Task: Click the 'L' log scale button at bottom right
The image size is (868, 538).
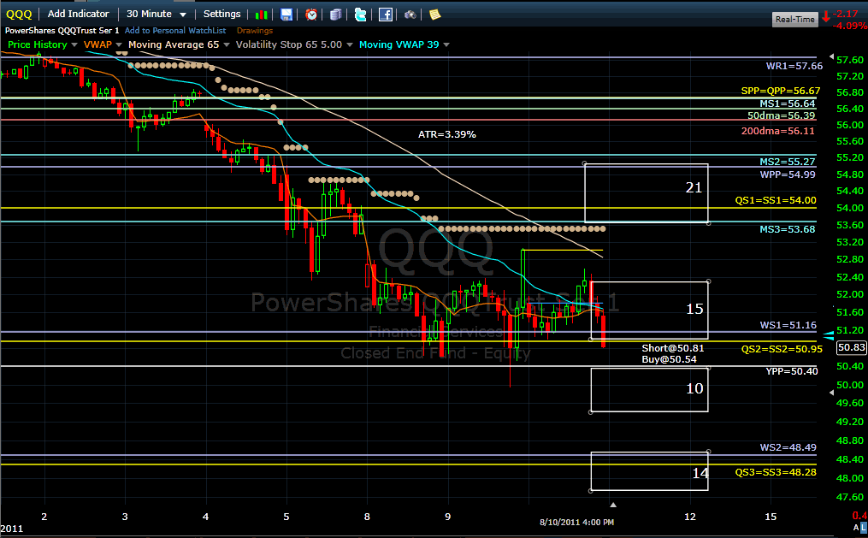Action: tap(864, 528)
